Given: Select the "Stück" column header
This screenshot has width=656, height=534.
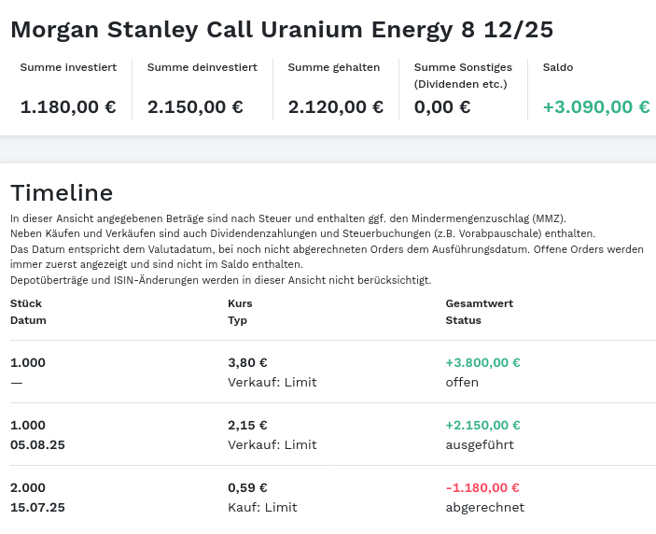Looking at the screenshot, I should pos(26,303).
